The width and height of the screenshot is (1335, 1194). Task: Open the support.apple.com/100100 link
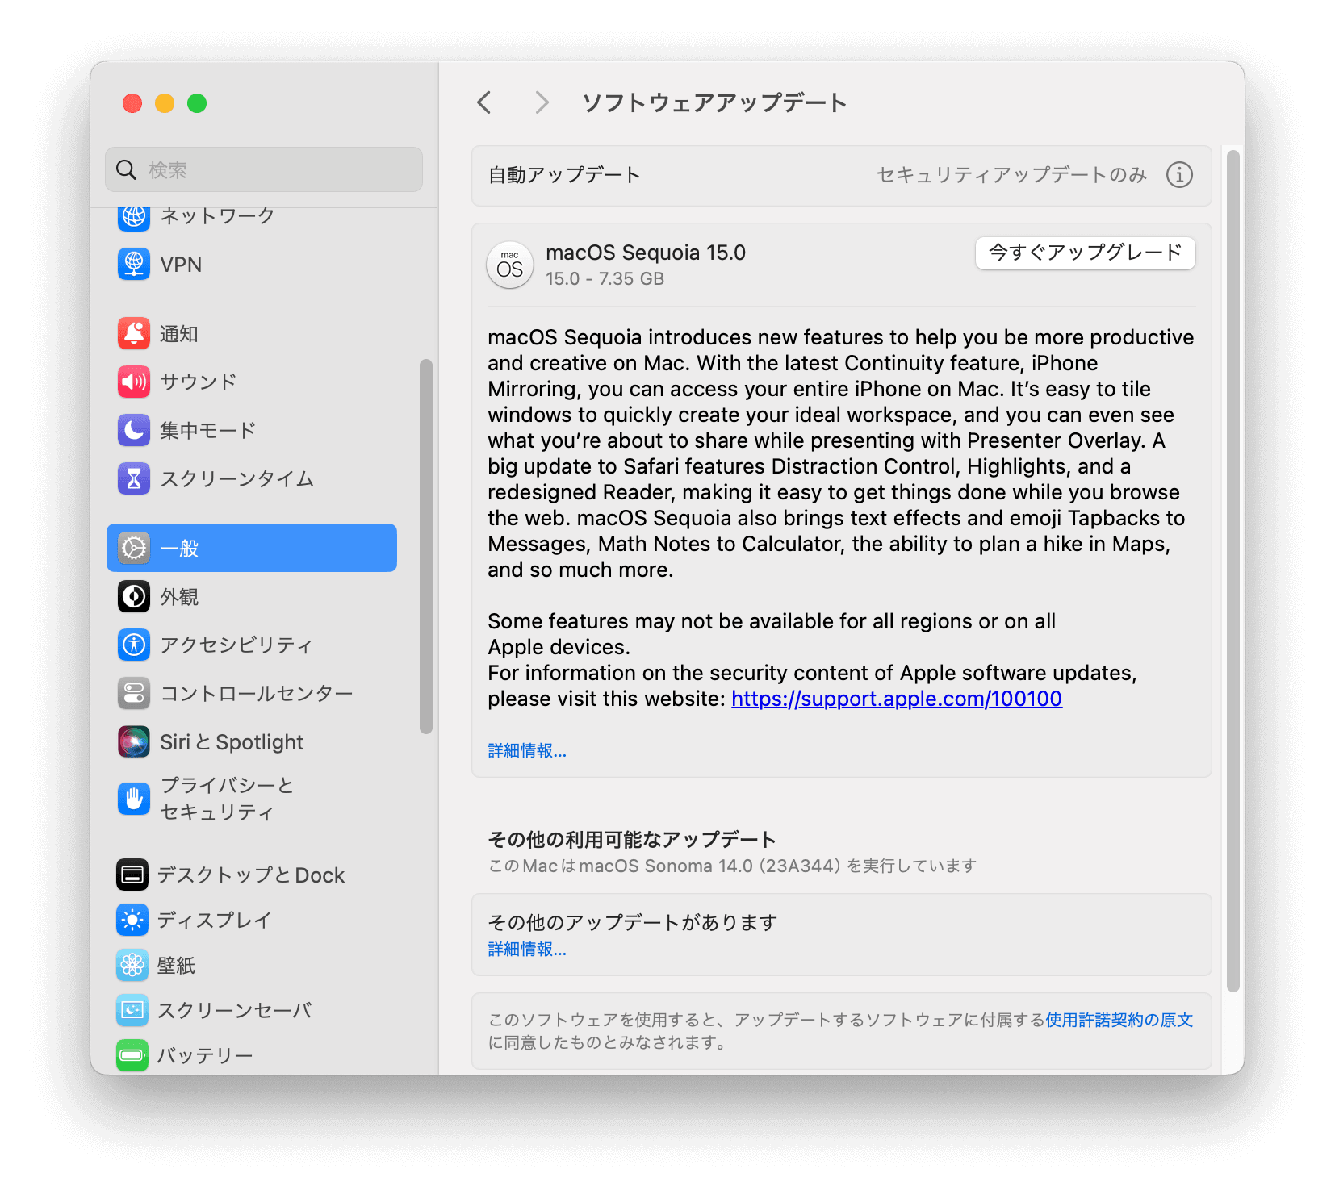(x=897, y=699)
